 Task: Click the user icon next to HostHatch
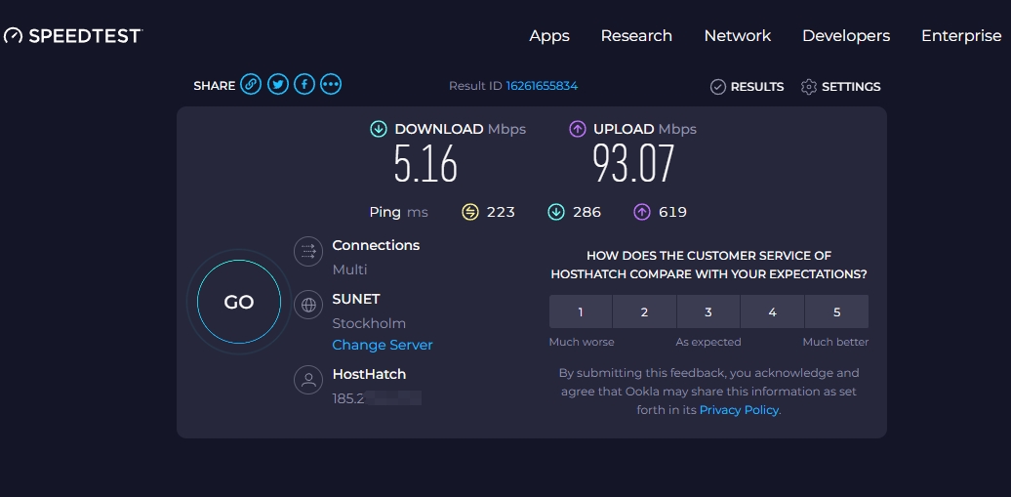(308, 380)
